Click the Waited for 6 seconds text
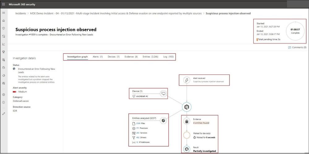Image resolution: width=309 pixels, height=154 pixels. (x=206, y=137)
